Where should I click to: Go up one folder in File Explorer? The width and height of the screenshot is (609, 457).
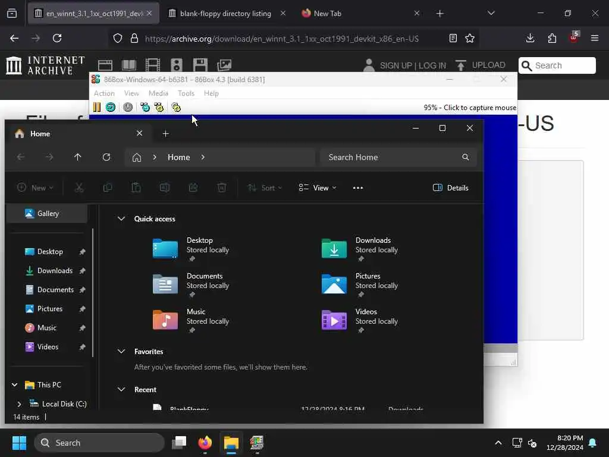coord(78,157)
